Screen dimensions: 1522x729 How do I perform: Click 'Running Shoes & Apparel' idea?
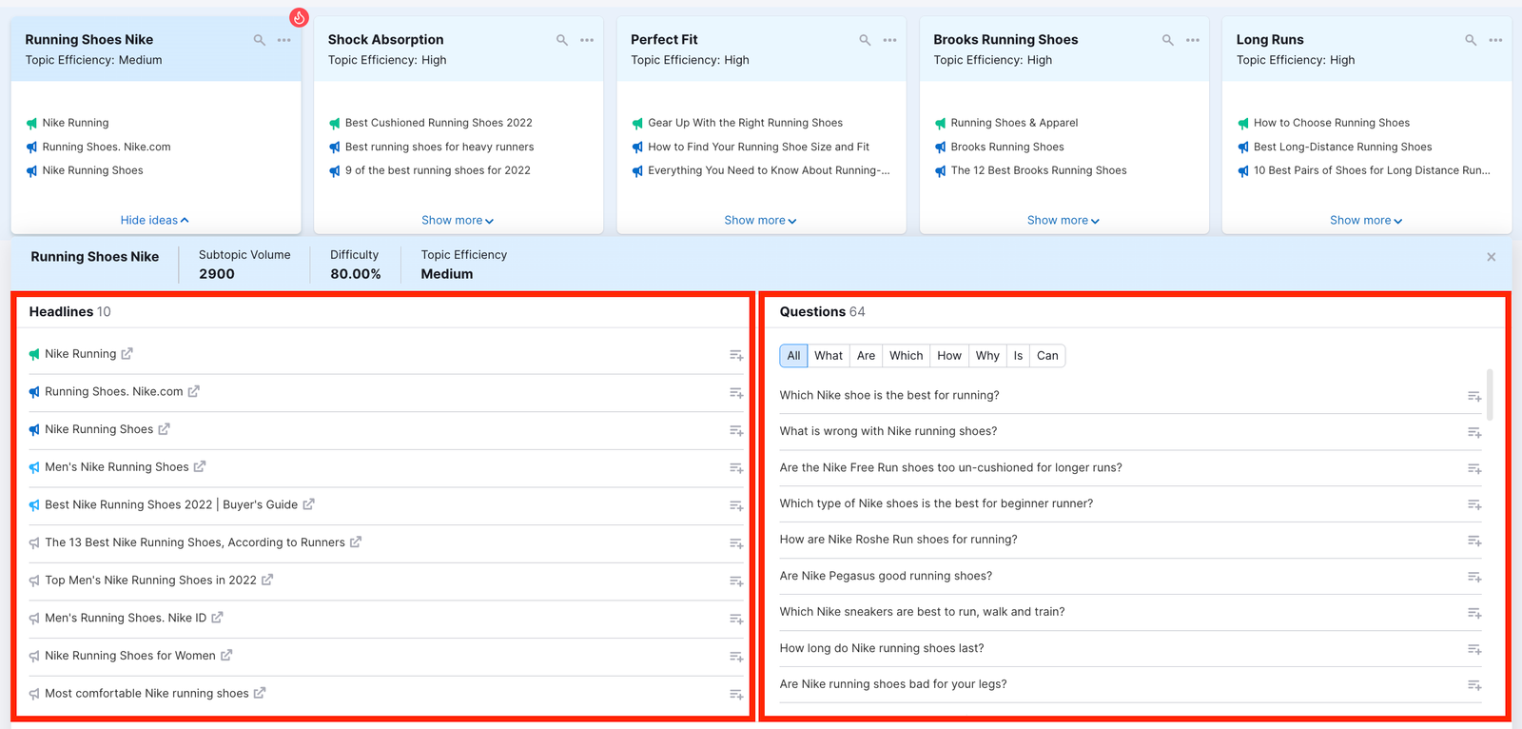click(x=1014, y=123)
